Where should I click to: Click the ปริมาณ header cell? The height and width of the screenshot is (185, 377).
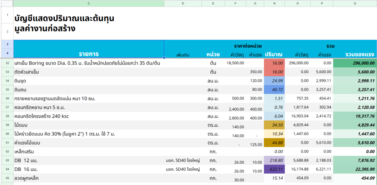[274, 54]
